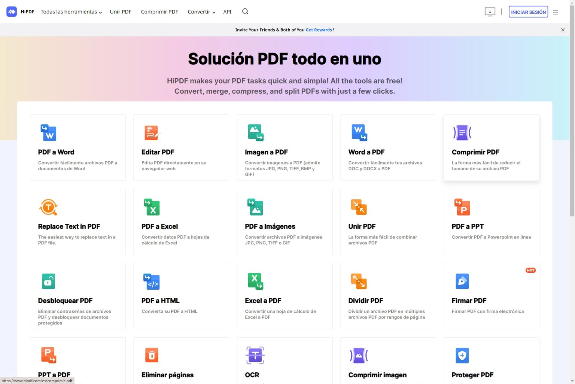The height and width of the screenshot is (384, 575).
Task: Select Comprimir PDF in the navigation bar
Action: point(159,12)
